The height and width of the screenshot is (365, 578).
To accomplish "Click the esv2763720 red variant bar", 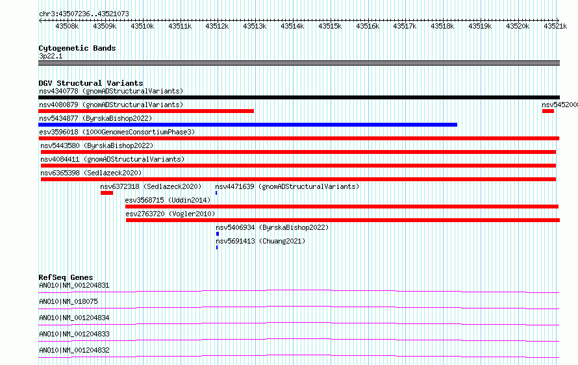I will pyautogui.click(x=343, y=220).
